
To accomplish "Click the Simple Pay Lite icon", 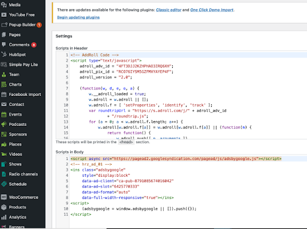I will (4, 65).
